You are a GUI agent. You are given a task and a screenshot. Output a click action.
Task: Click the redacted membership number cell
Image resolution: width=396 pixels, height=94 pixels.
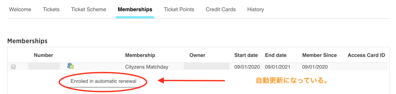tap(44, 67)
